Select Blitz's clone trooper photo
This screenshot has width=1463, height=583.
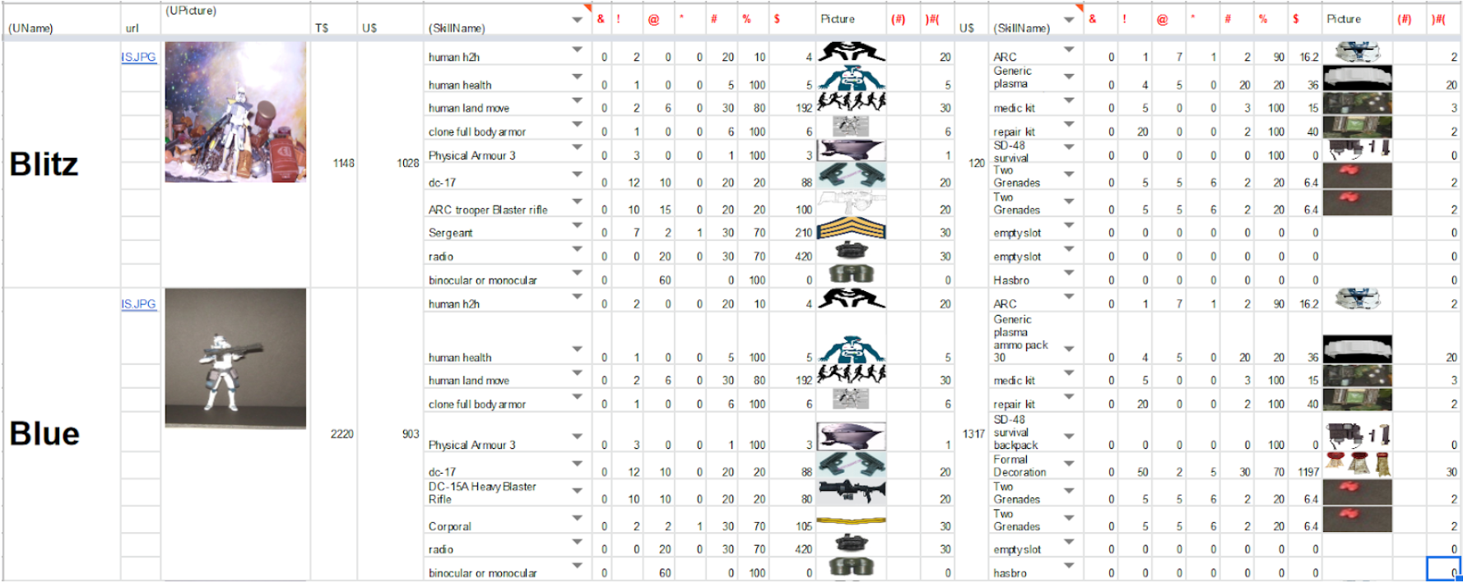click(235, 112)
